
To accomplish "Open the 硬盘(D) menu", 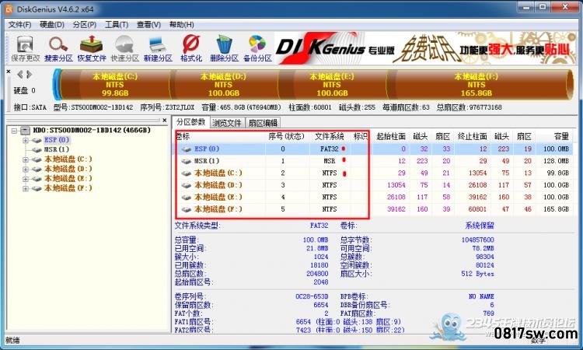I will 52,25.
